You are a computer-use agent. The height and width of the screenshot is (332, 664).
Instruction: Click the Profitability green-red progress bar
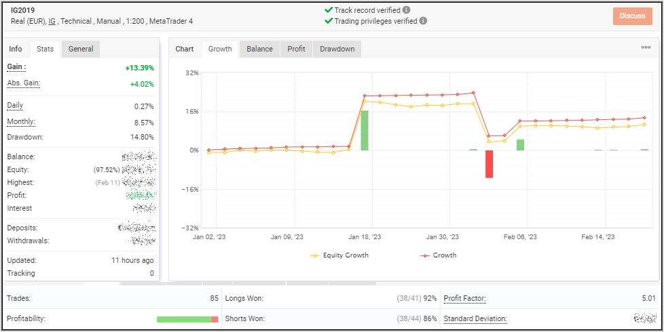187,319
